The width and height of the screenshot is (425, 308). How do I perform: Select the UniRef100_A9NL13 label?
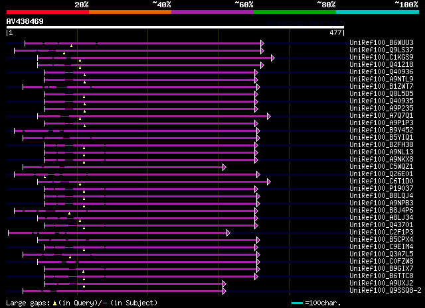[381, 152]
